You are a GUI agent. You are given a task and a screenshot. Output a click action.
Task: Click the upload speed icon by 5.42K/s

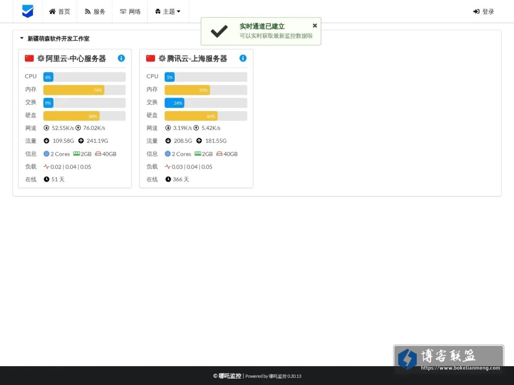coord(196,128)
